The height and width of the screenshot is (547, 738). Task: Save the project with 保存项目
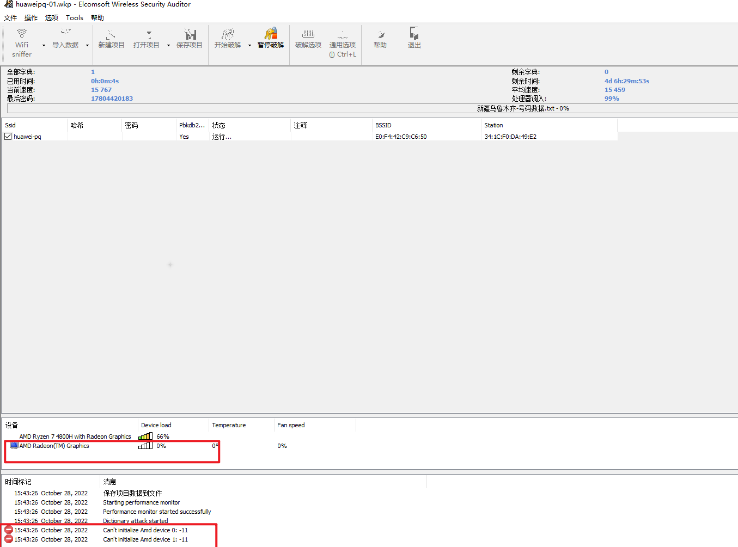pos(190,39)
